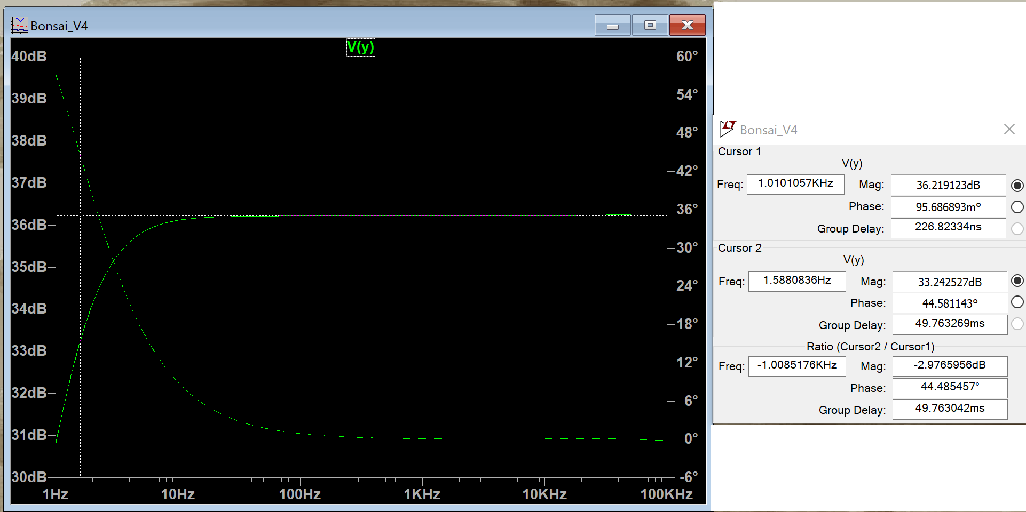1026x512 pixels.
Task: Click Cursor 2 Freq field 1.5880836Hz
Action: coord(797,281)
